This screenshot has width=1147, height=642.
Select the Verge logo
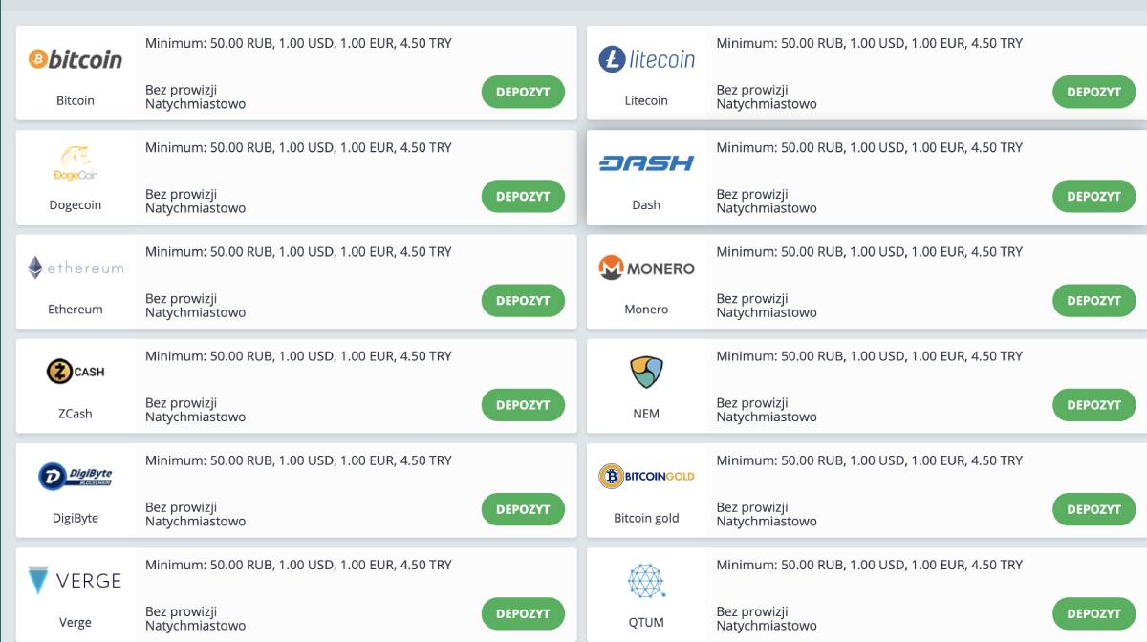coord(76,580)
